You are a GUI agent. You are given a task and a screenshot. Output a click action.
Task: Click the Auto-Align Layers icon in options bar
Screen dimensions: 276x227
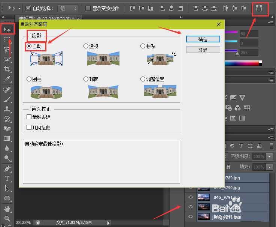(x=259, y=8)
